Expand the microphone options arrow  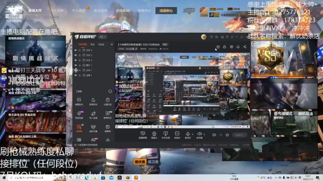(193, 134)
